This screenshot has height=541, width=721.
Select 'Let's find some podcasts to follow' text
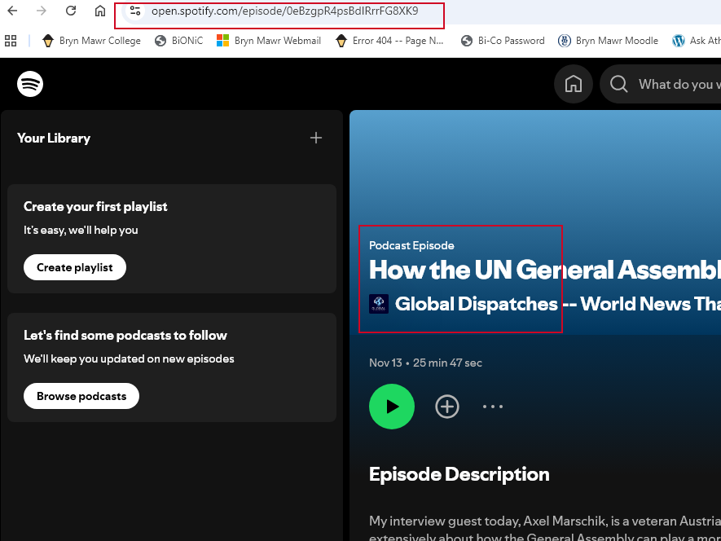(x=125, y=336)
